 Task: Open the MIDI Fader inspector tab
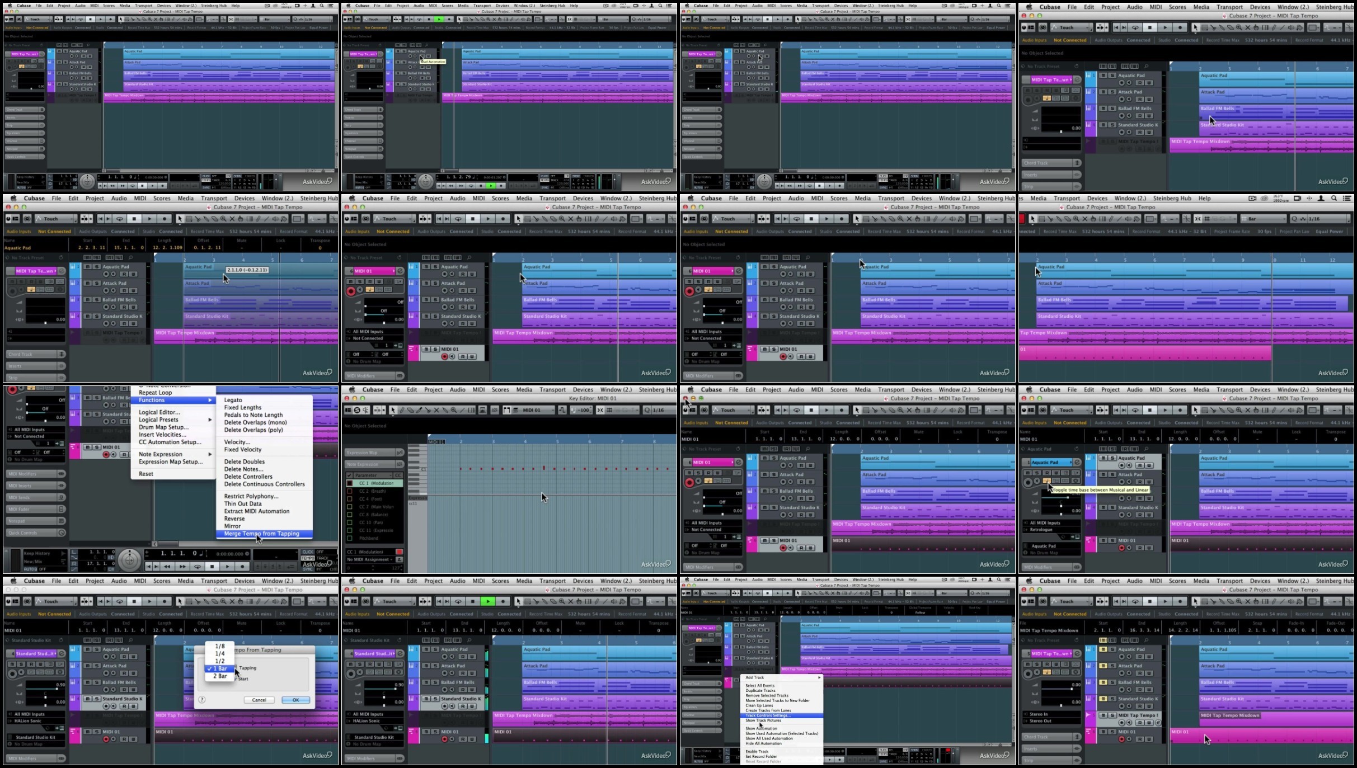point(32,509)
